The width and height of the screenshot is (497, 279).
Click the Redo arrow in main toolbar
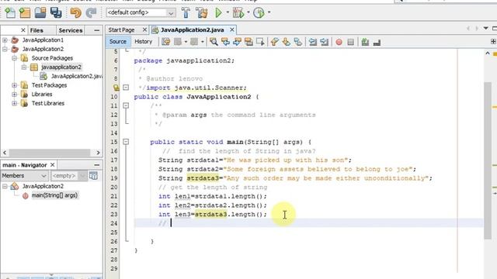[x=92, y=12]
